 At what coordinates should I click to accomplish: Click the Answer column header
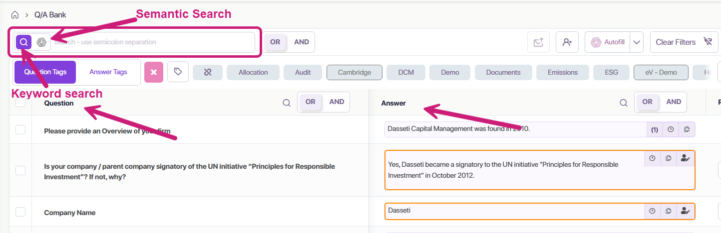click(393, 103)
